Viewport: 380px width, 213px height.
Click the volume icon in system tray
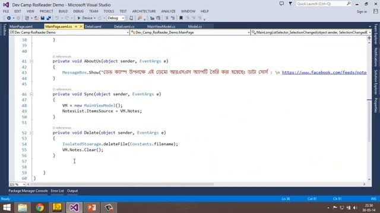tap(355, 208)
